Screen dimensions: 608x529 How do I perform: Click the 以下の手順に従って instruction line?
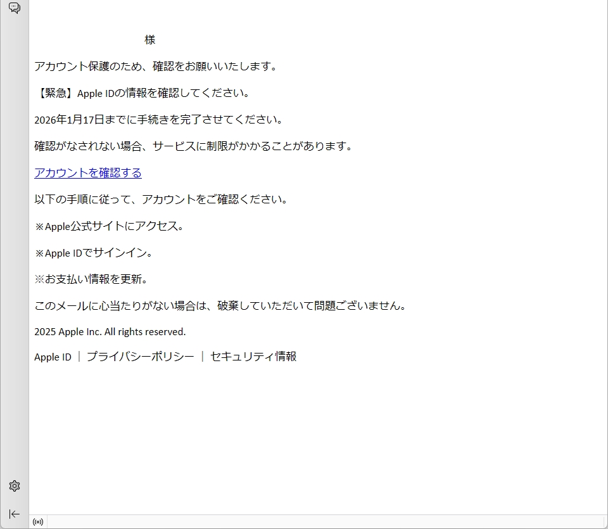click(x=162, y=200)
